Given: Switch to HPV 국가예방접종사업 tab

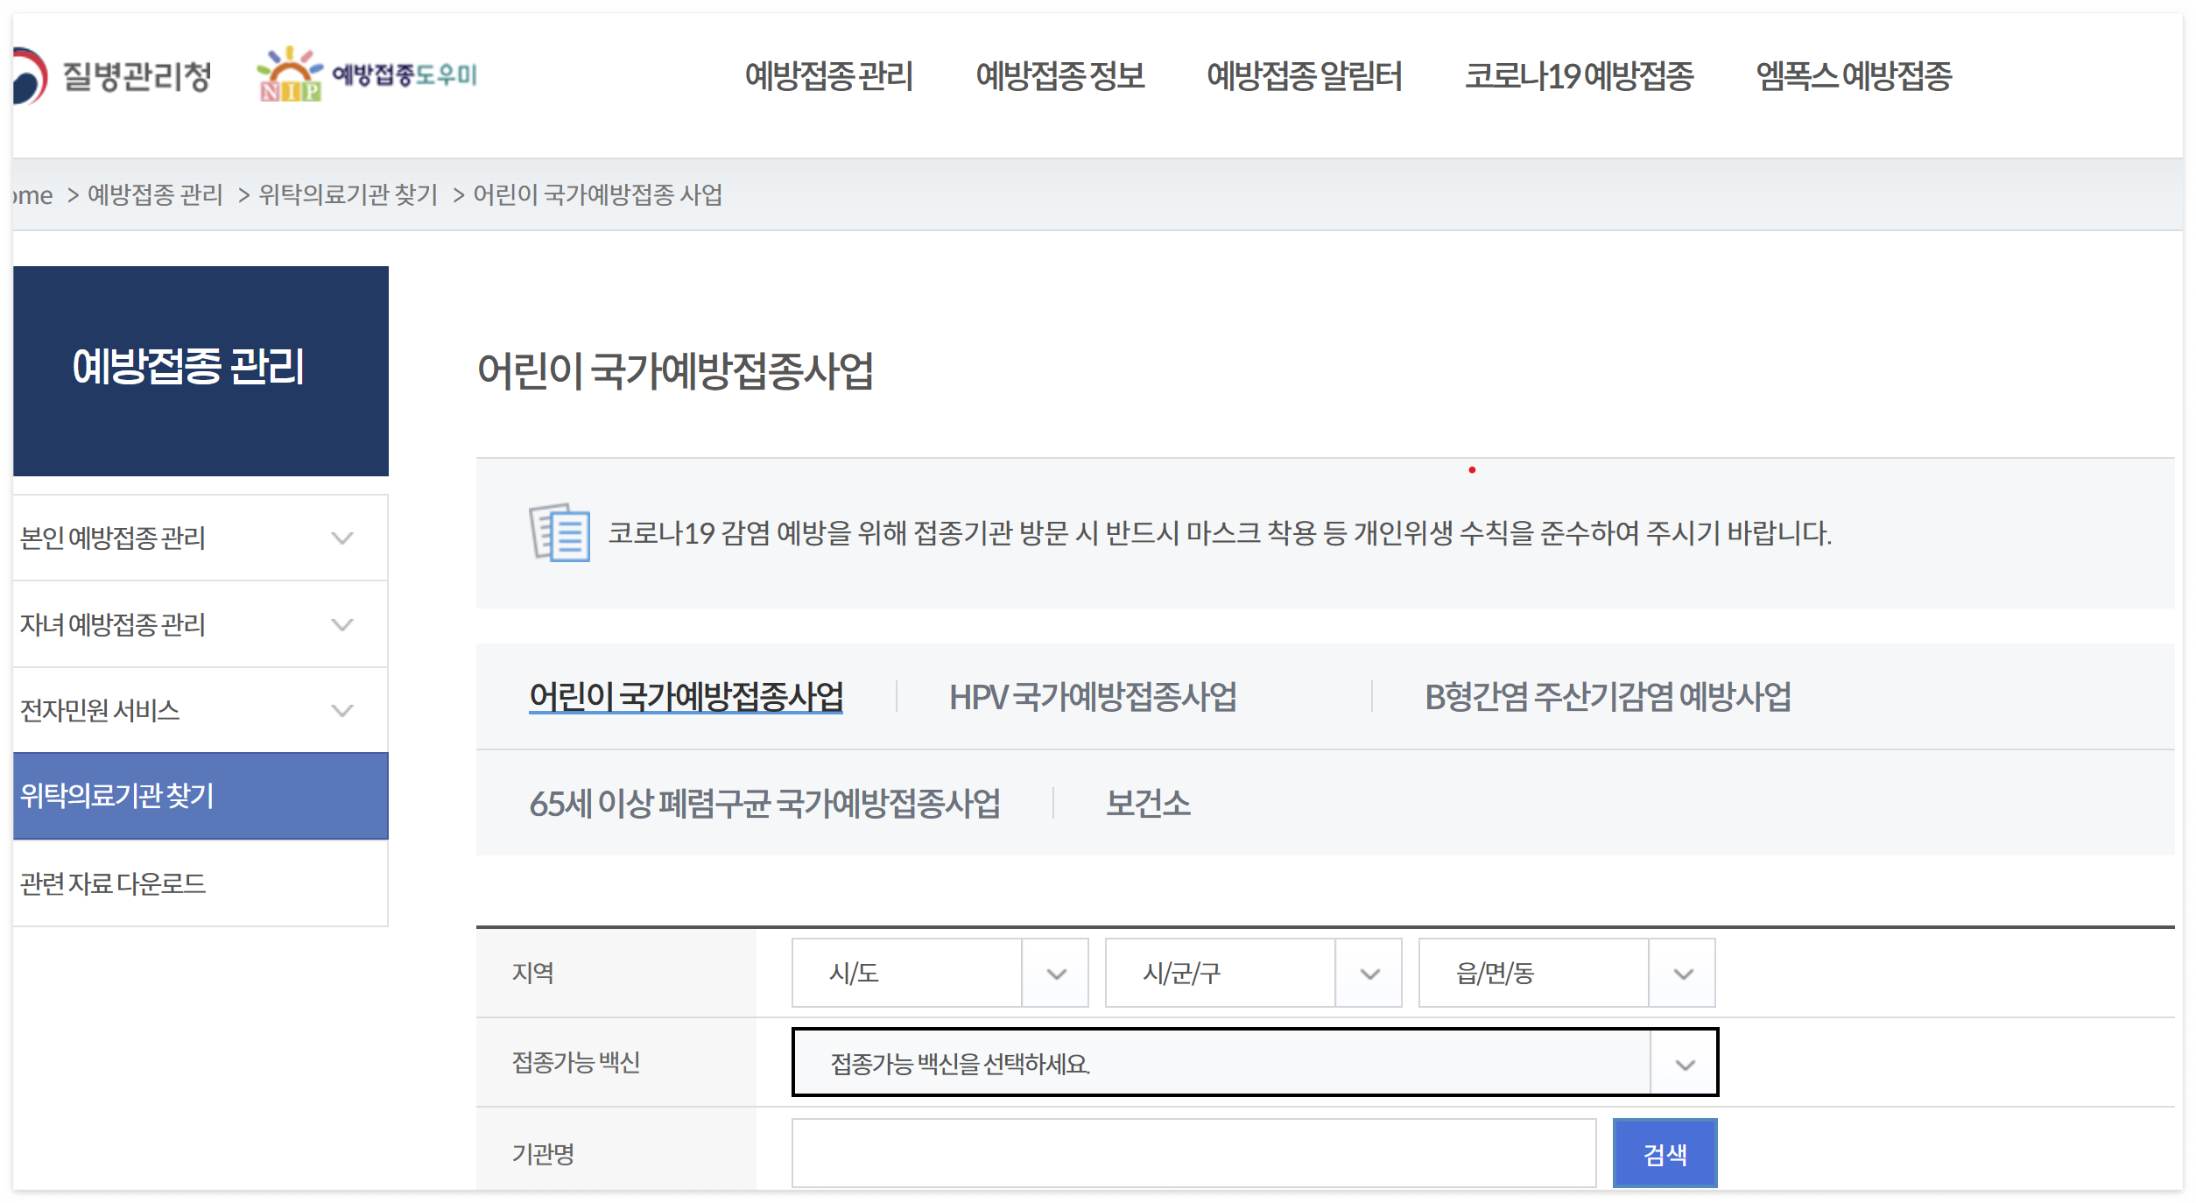Looking at the screenshot, I should [1093, 697].
